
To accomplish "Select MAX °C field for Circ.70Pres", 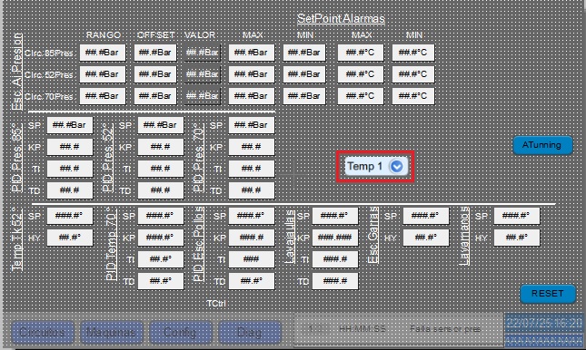I will 361,96.
